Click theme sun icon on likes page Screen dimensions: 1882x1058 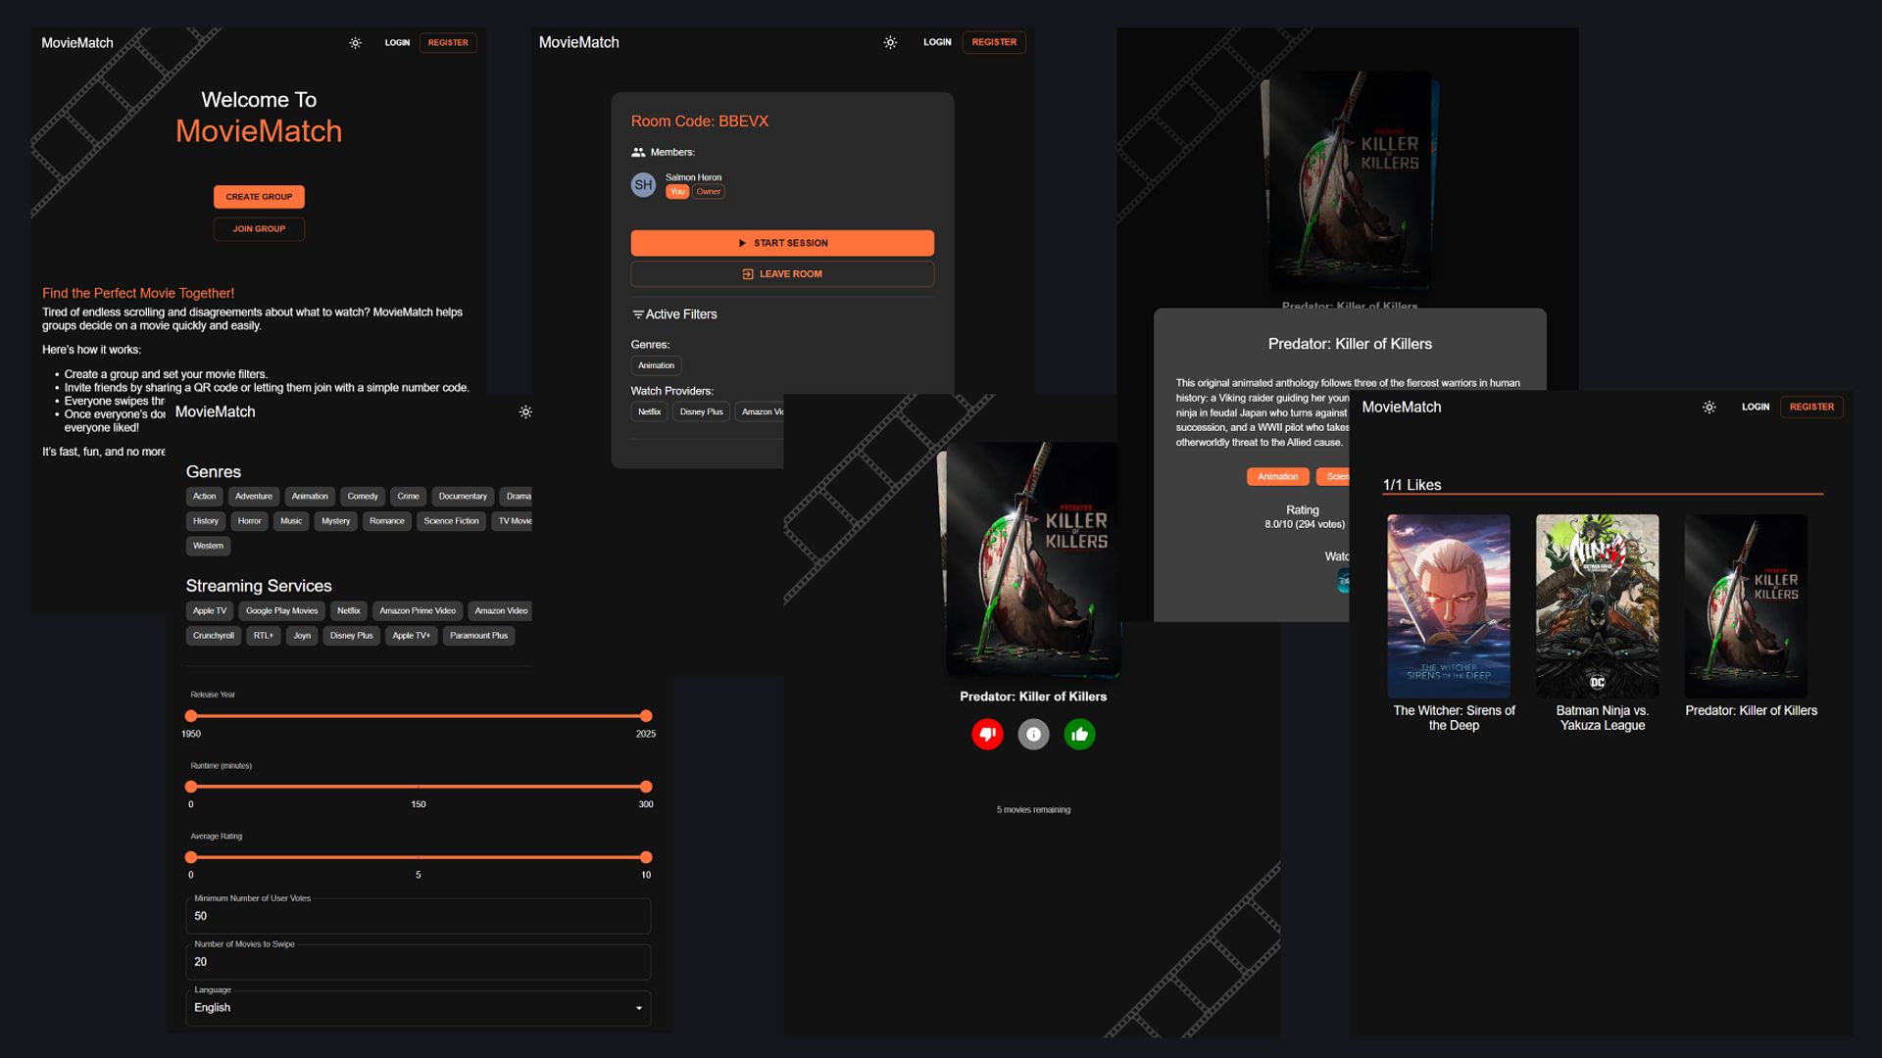(1709, 407)
